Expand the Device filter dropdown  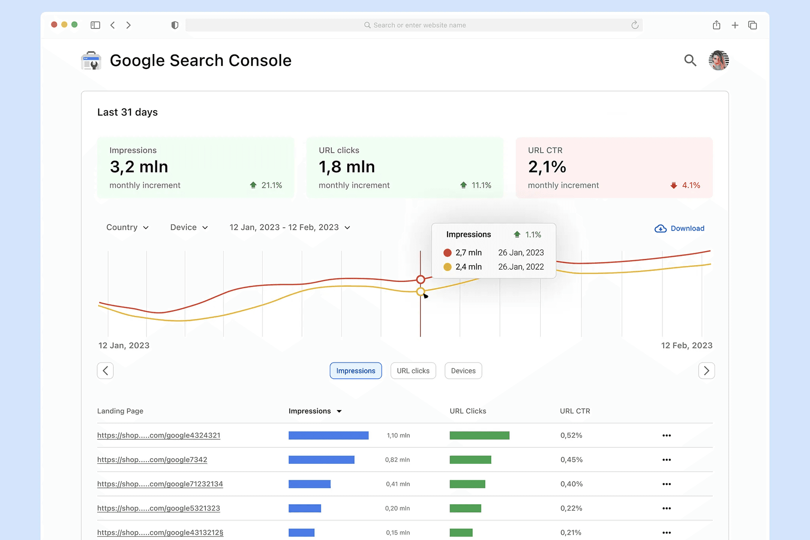point(189,227)
